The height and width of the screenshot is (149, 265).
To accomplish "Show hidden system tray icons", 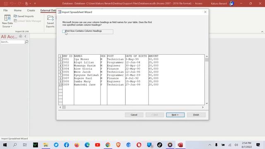I will click(x=210, y=145).
